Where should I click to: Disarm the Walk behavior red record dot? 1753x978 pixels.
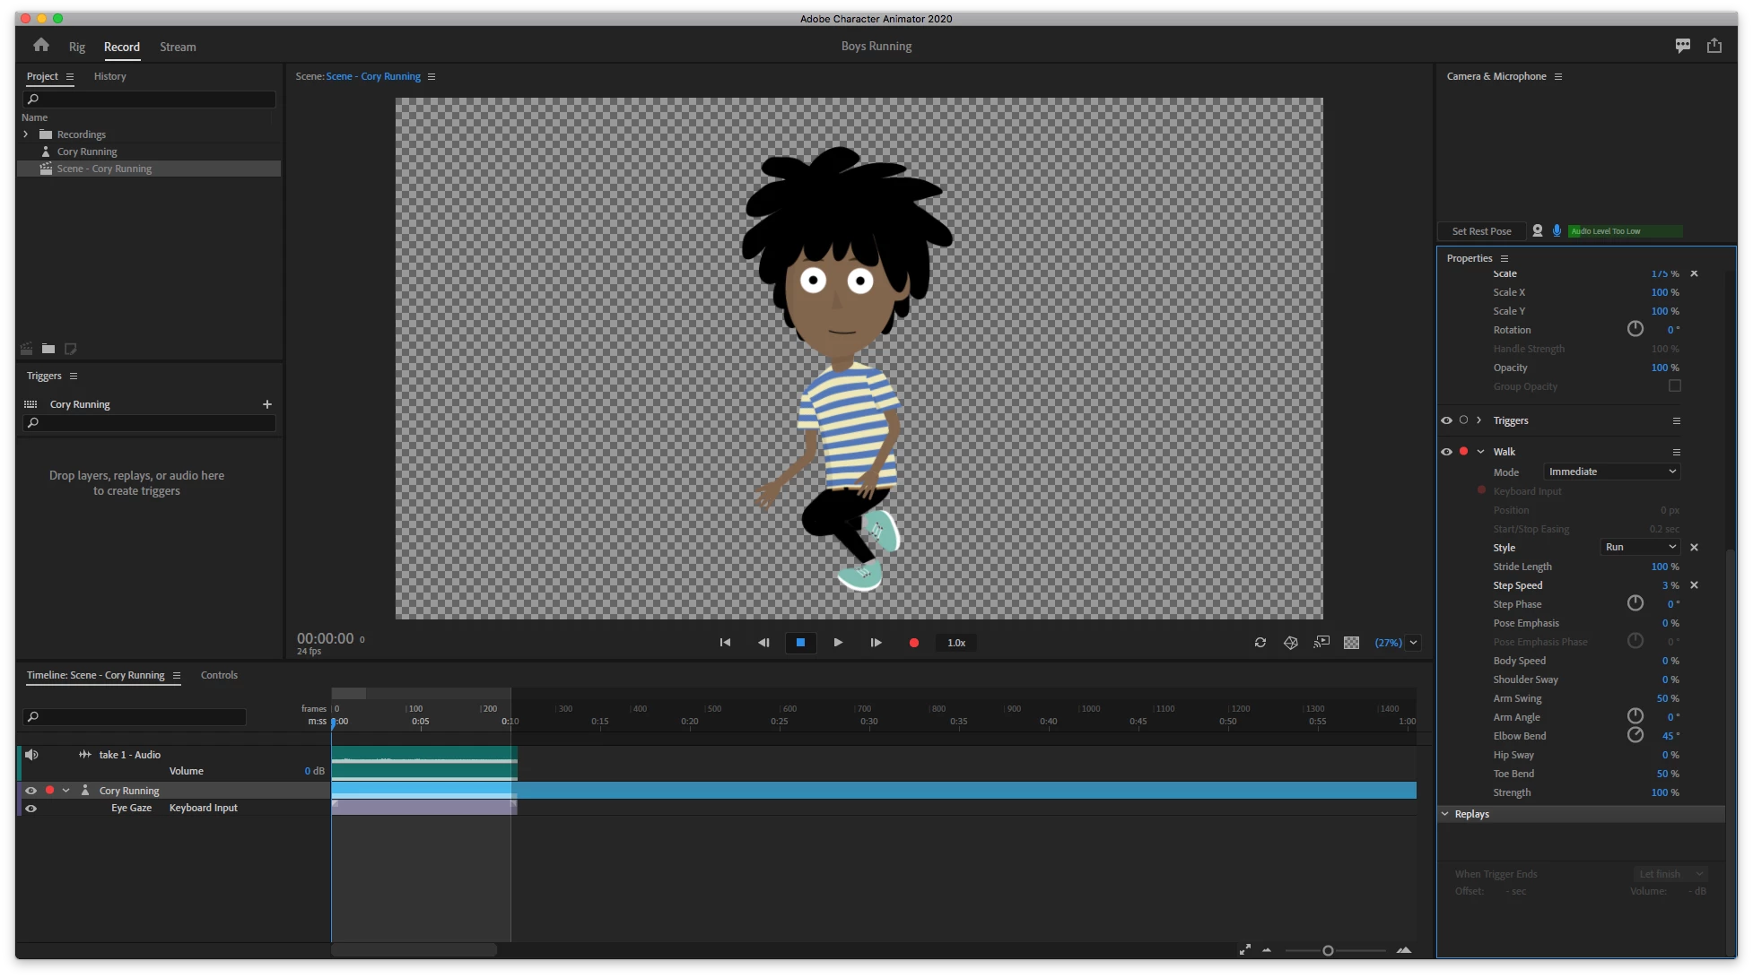(1463, 452)
